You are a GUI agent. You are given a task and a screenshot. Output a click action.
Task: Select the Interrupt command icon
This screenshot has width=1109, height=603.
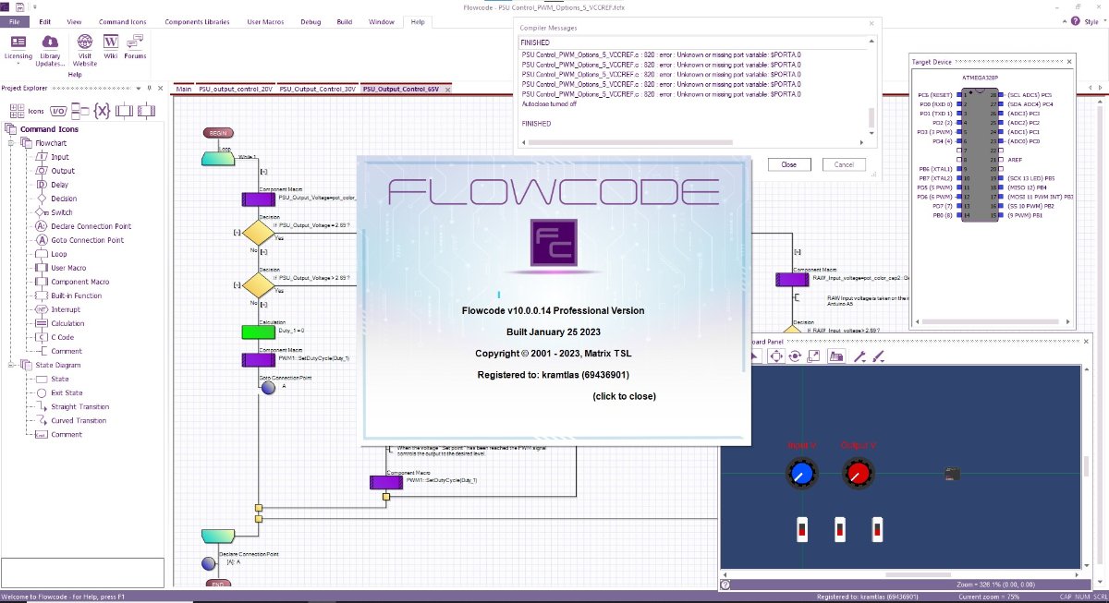pos(57,309)
